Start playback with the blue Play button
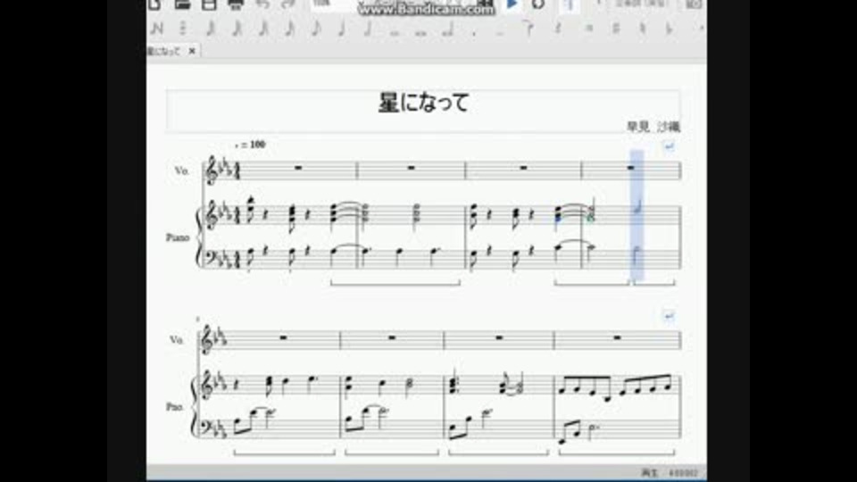 [x=512, y=4]
